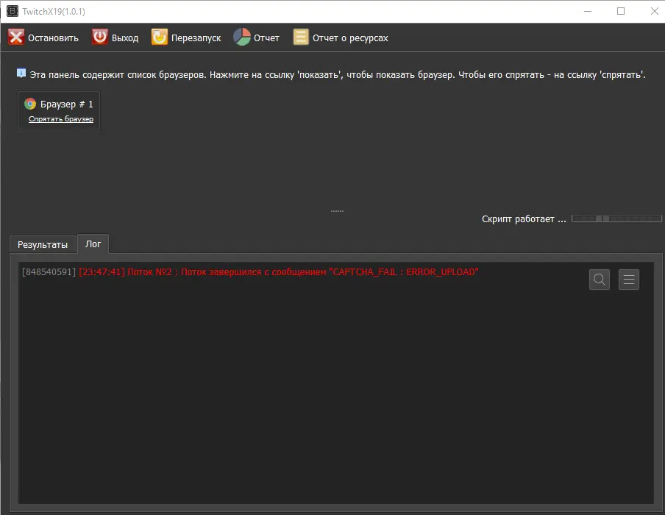The image size is (665, 515).
Task: Open the Отчет о ресурсах list icon
Action: click(301, 37)
